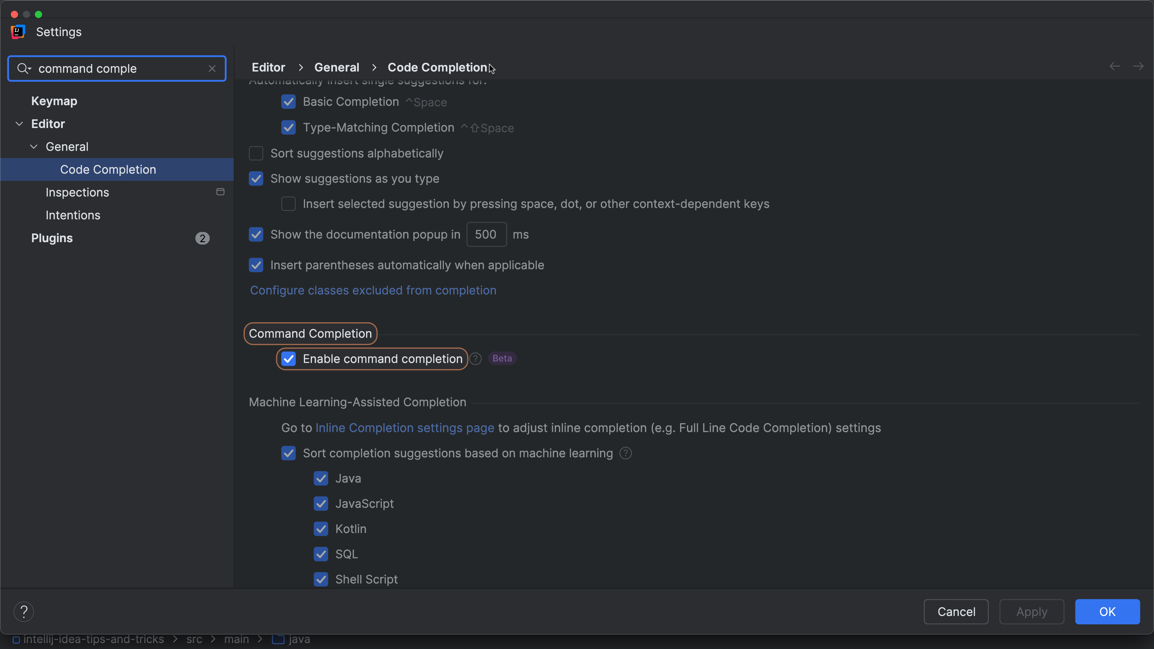Enable Sort suggestions alphabetically
The width and height of the screenshot is (1154, 649).
pyautogui.click(x=256, y=153)
